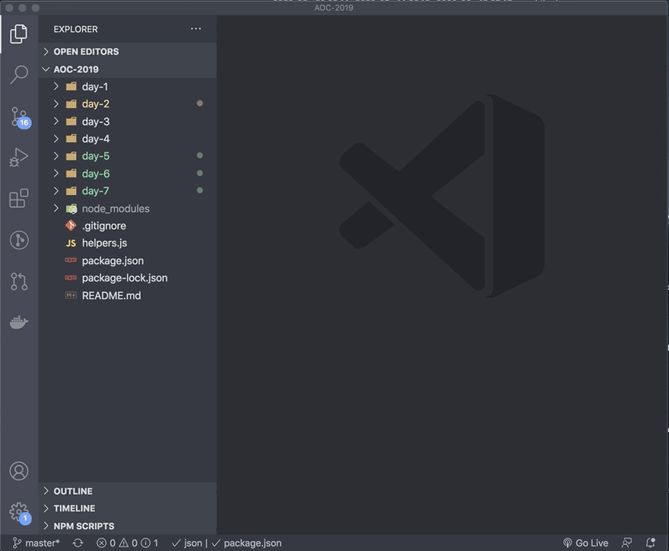Click the EXPLORER panel title
669x551 pixels.
pos(75,29)
